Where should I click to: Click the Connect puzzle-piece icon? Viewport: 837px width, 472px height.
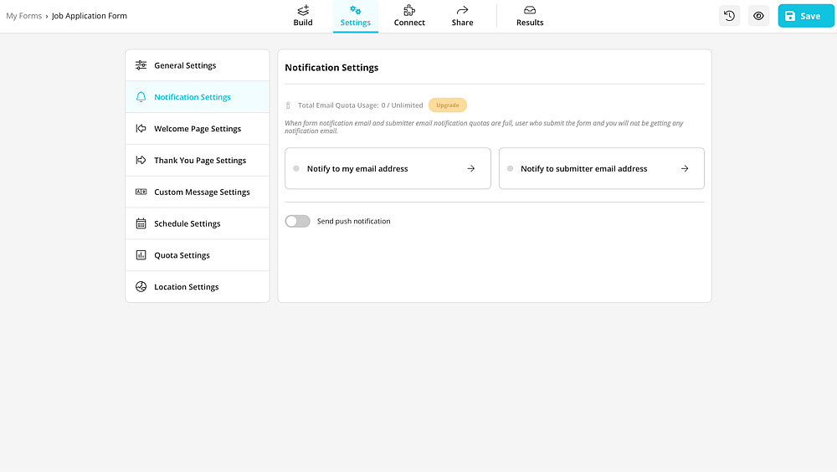click(409, 9)
